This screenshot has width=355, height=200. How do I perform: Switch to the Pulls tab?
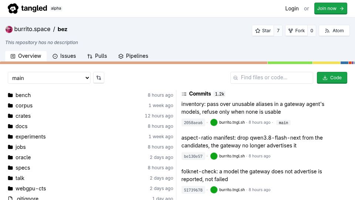tap(97, 56)
